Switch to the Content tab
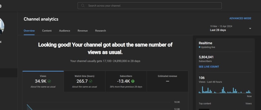This screenshot has width=261, height=110. pyautogui.click(x=47, y=31)
